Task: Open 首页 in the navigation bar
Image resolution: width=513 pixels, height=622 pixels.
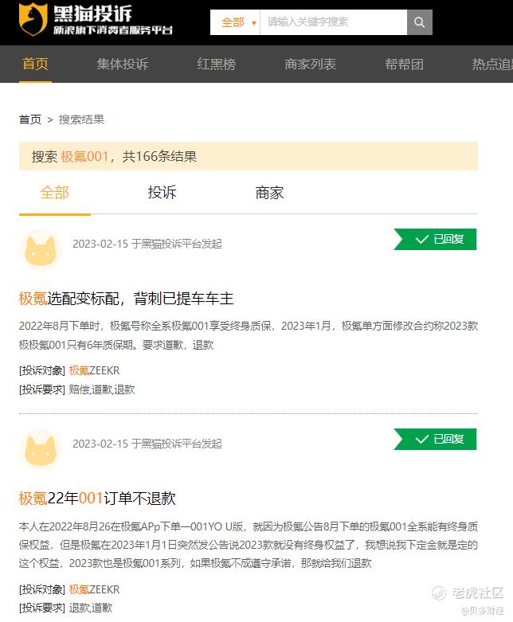Action: tap(35, 64)
